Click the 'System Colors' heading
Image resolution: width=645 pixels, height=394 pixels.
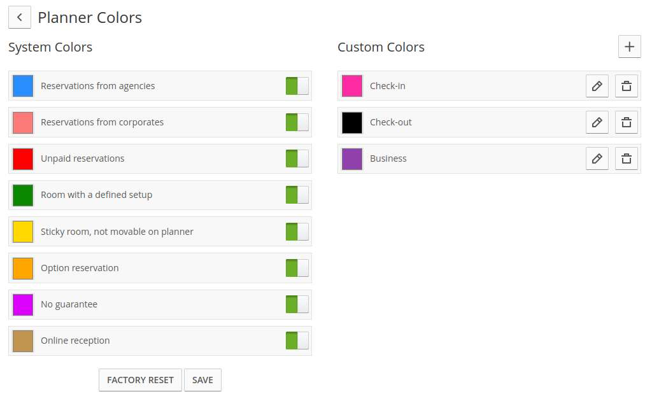(x=50, y=47)
